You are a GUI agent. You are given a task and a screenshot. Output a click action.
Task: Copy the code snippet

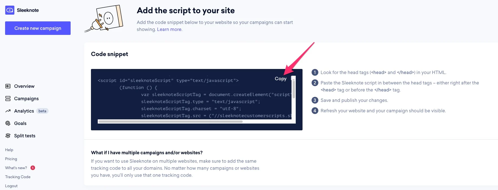280,79
